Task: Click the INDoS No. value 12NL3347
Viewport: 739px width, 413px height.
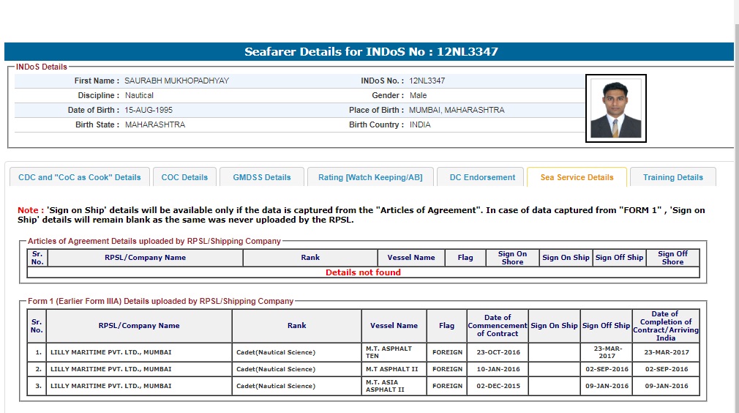Action: (x=427, y=81)
